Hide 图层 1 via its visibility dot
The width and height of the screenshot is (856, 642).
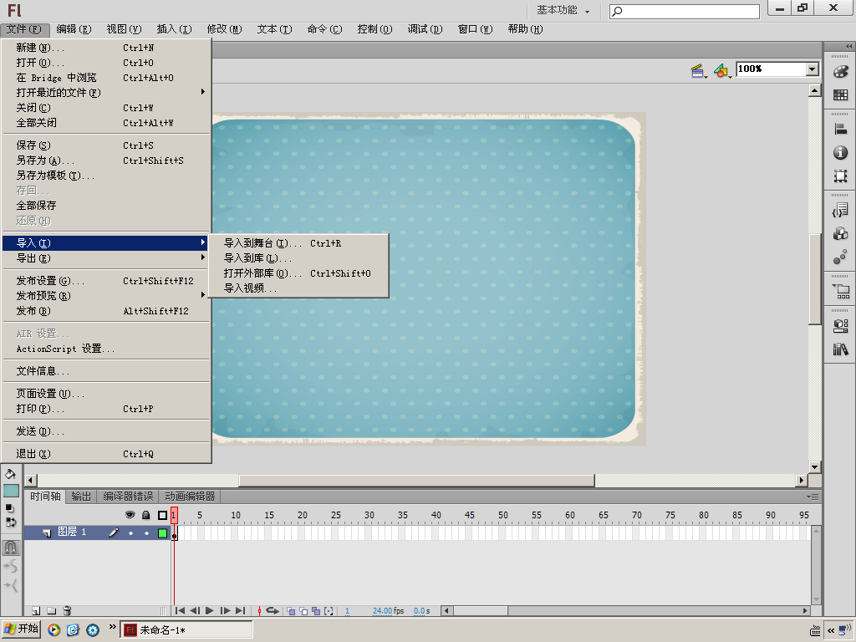tap(130, 532)
